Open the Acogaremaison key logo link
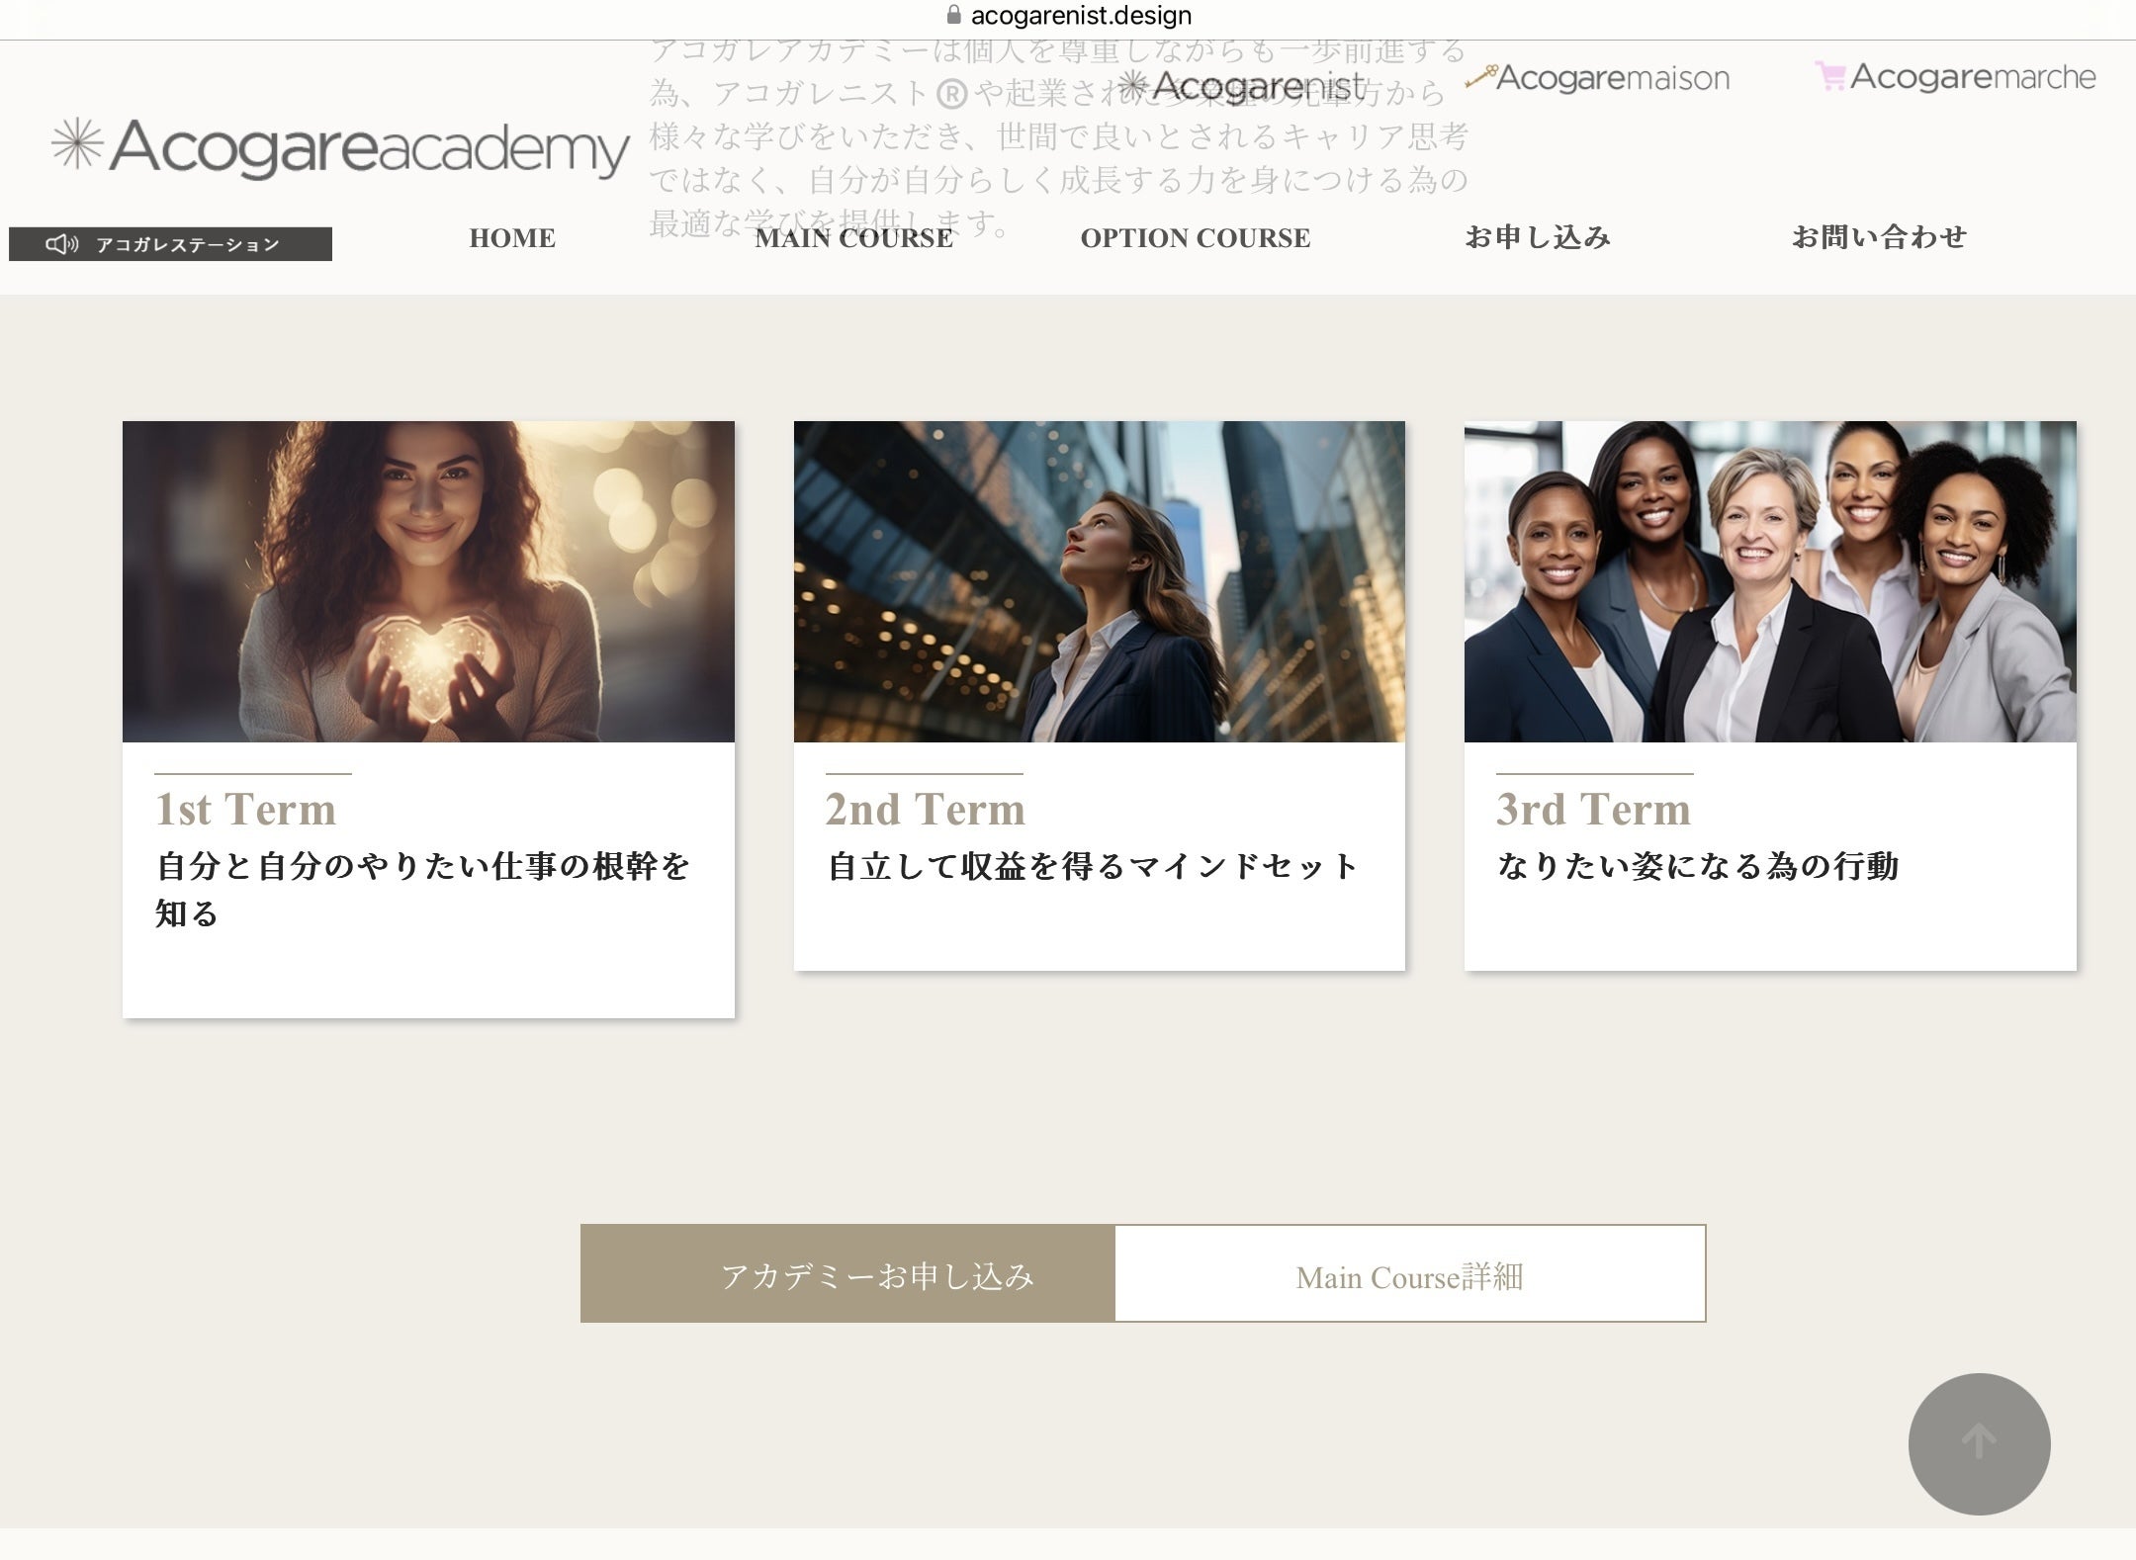Viewport: 2136px width, 1560px height. (1598, 78)
